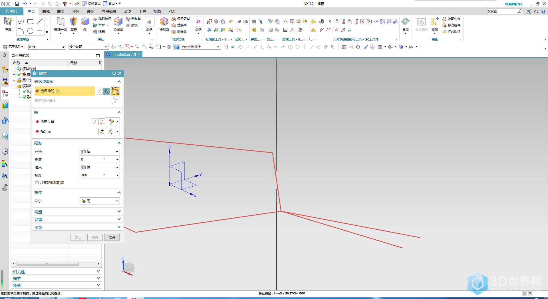Image resolution: width=548 pixels, height=299 pixels.
Task: Select the circle sketch tool
Action: (x=30, y=31)
